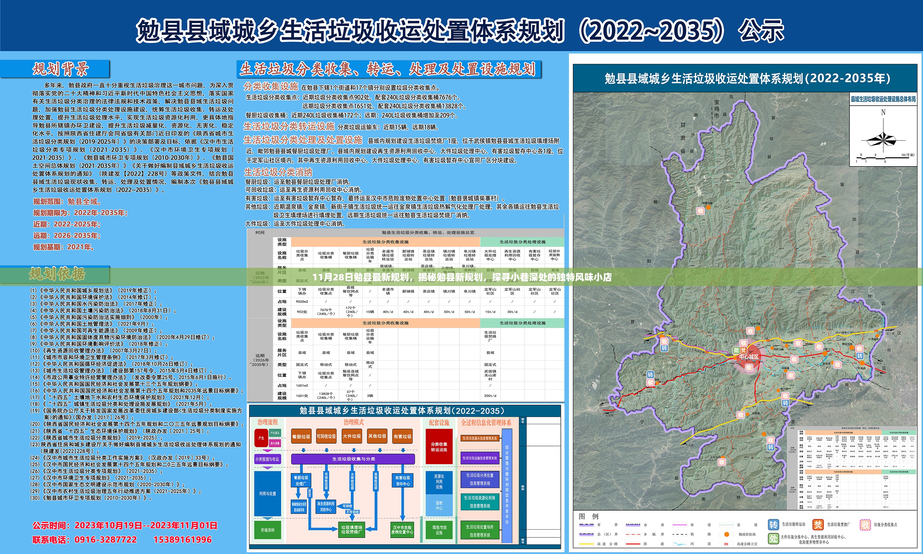Viewport: 923px width, 554px height.
Task: Click the red 高速公路立交 legend symbol
Action: [x=726, y=544]
